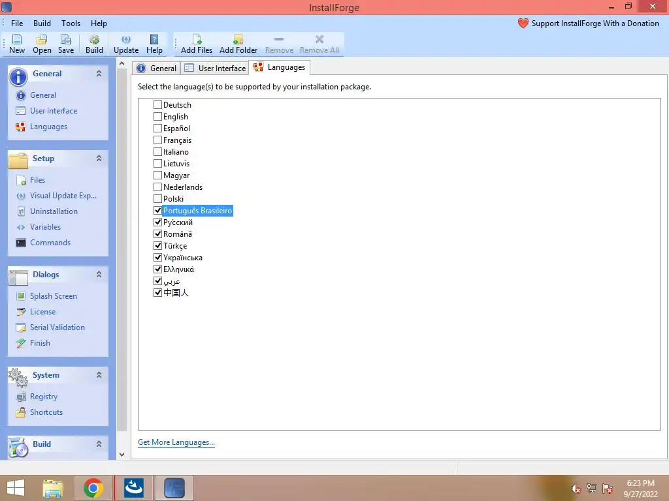669x501 pixels.
Task: Collapse the Dialogs sidebar section chevron
Action: (99, 275)
